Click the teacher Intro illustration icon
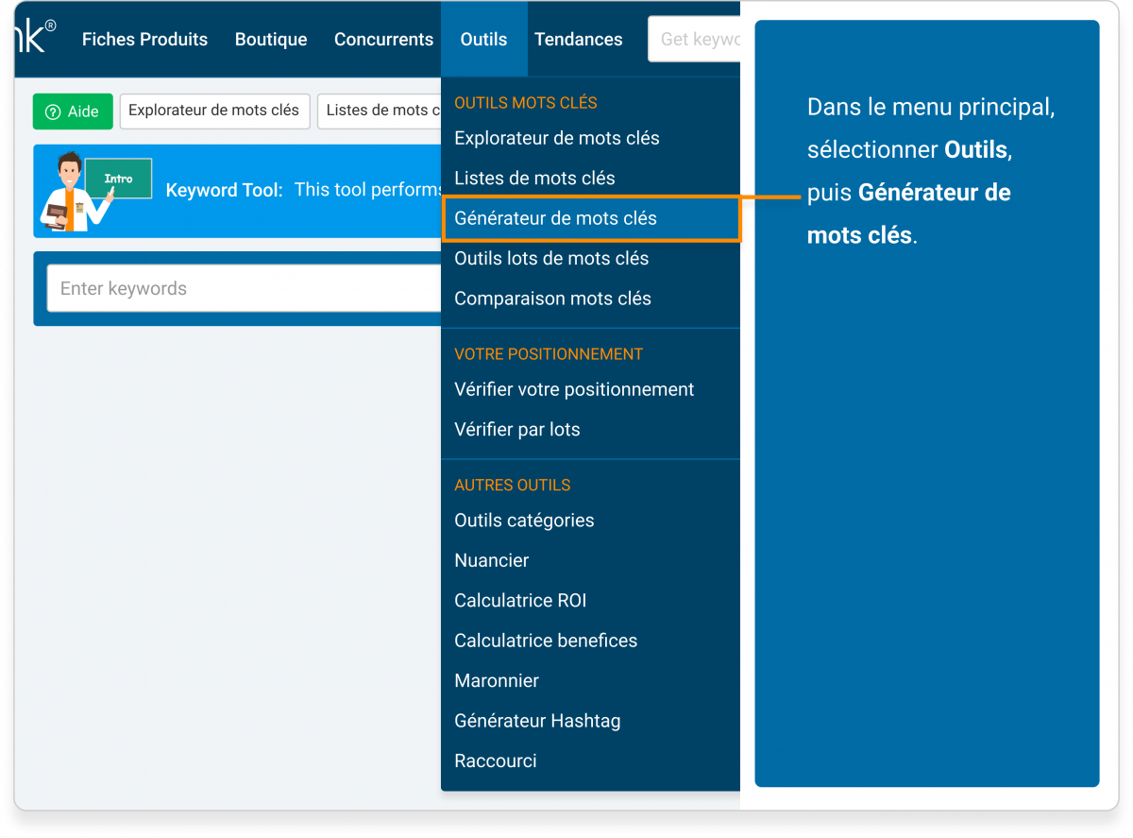This screenshot has width=1133, height=838. [x=96, y=191]
